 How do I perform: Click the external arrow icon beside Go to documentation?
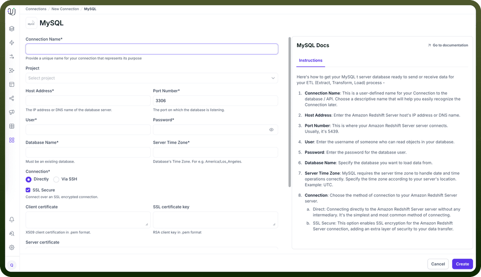(429, 45)
